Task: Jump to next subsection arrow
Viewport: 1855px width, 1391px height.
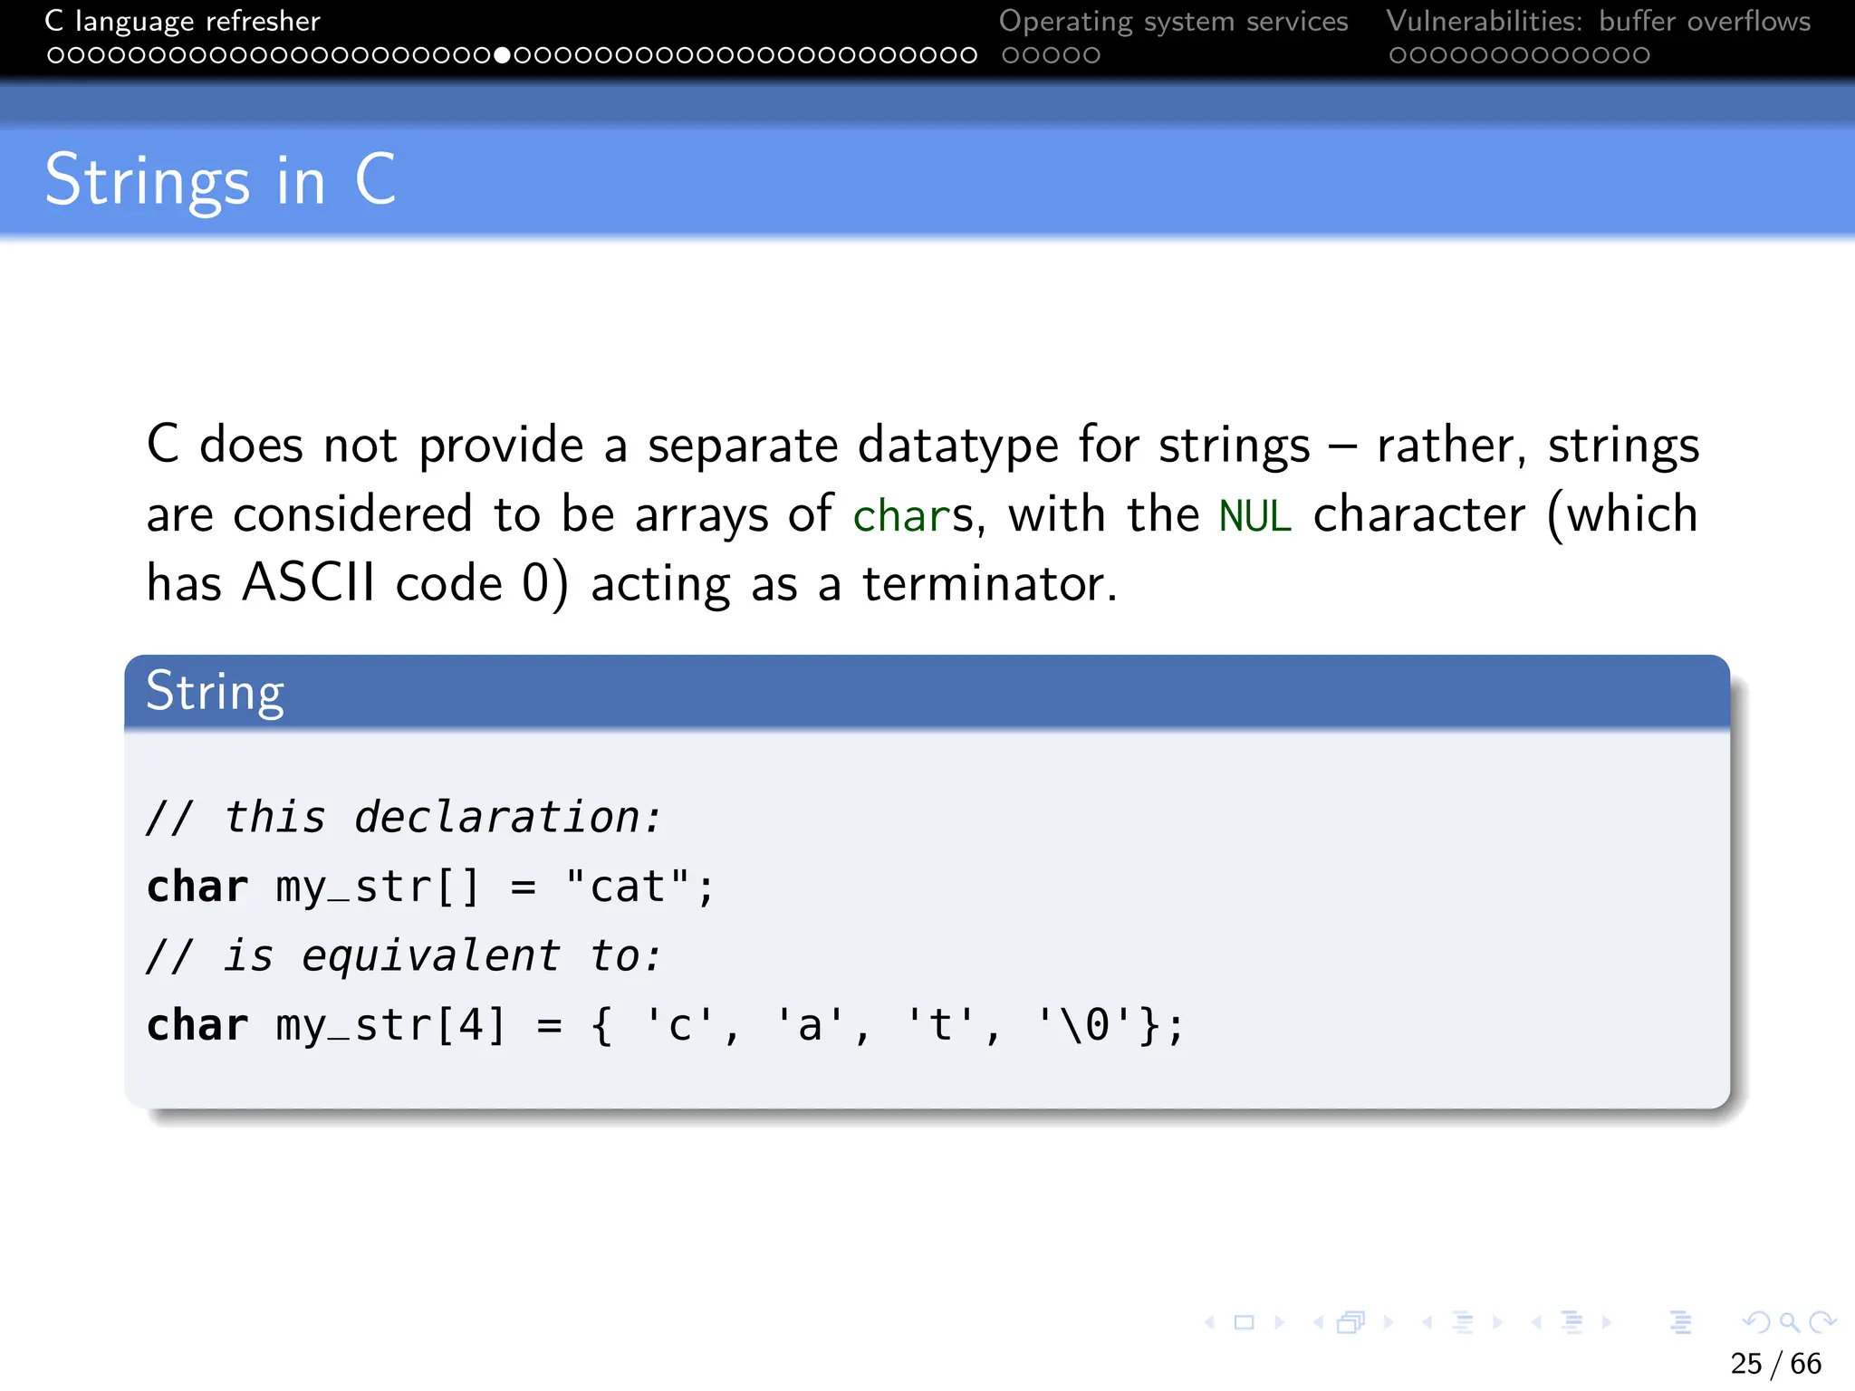Action: click(1498, 1323)
